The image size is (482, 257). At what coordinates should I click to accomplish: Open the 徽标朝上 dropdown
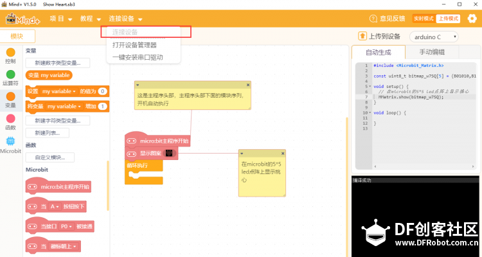click(64, 246)
